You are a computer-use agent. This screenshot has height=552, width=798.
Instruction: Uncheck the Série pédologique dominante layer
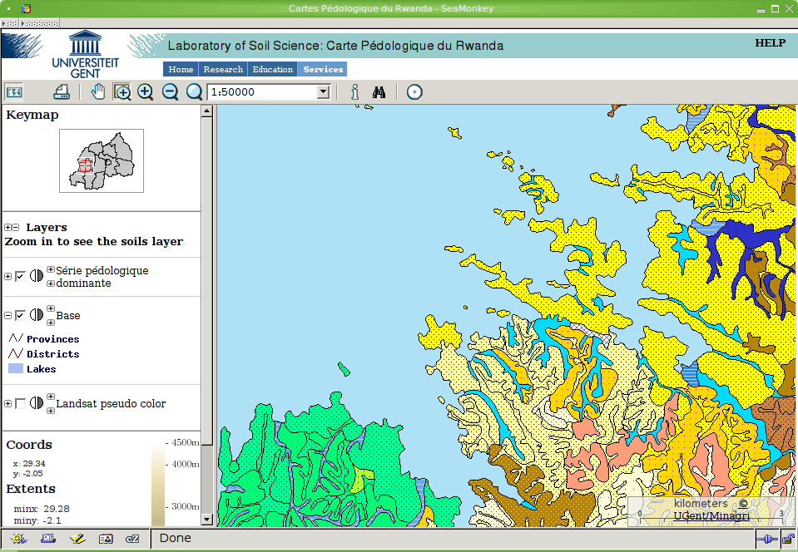[x=20, y=277]
